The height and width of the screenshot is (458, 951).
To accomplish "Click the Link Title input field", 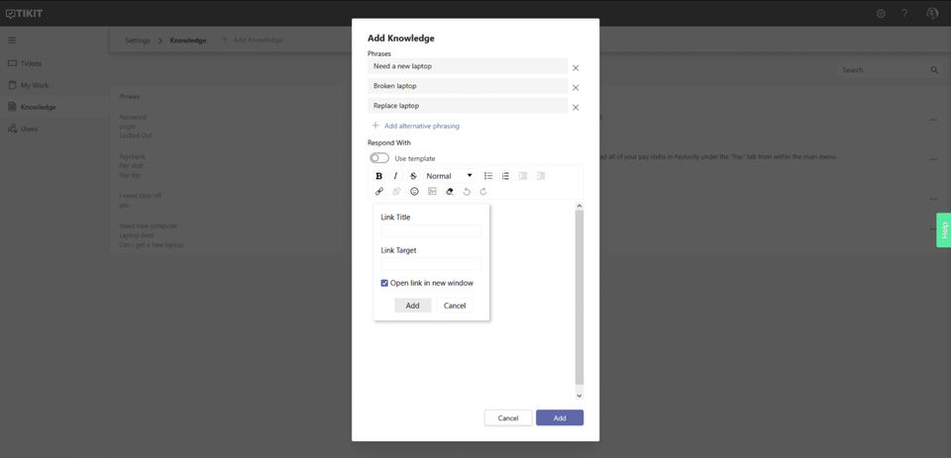I will (431, 230).
